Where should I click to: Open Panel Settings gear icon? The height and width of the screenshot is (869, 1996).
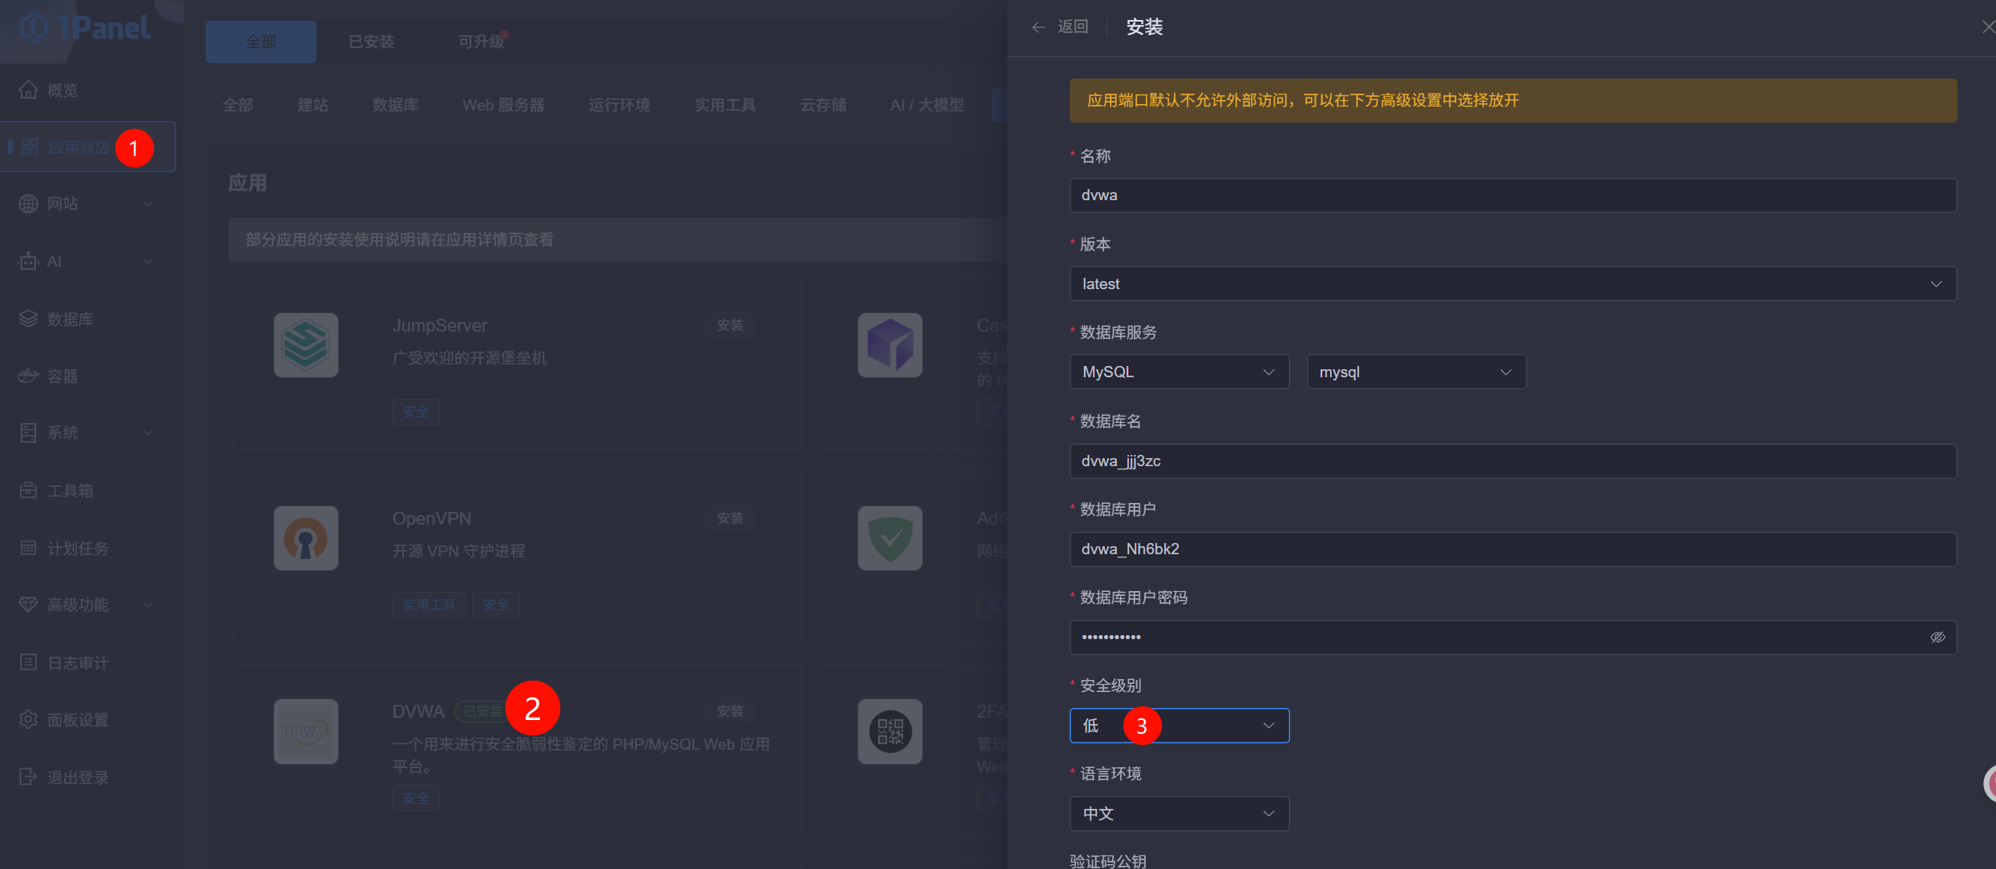click(28, 719)
